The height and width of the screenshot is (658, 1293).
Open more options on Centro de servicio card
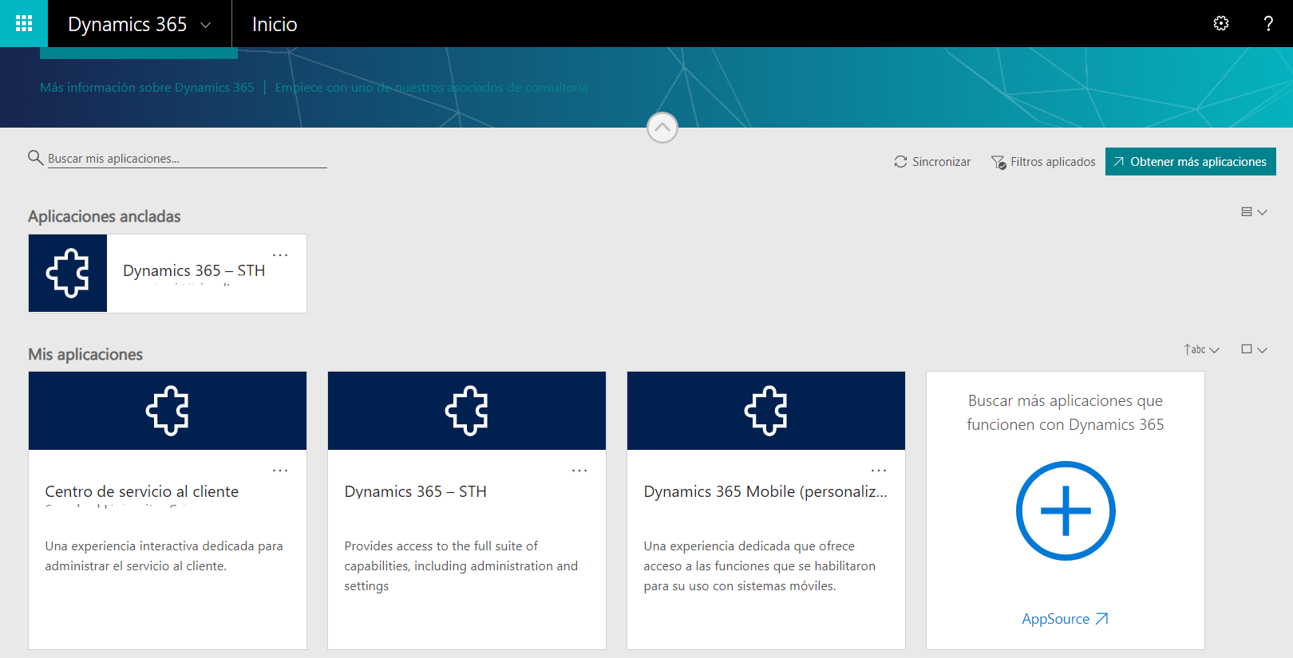(x=280, y=471)
